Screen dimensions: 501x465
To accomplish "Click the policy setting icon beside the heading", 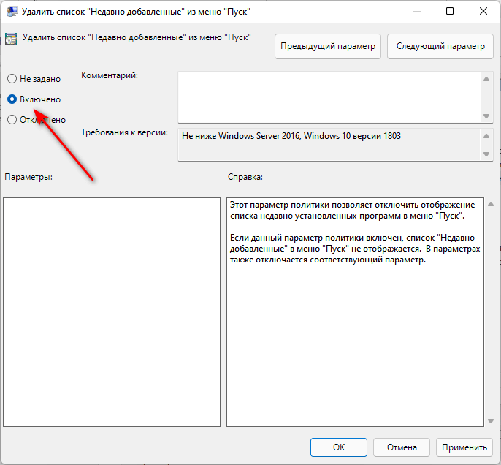I will click(11, 39).
